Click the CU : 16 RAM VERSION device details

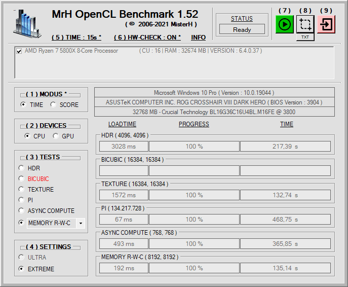tap(201, 51)
